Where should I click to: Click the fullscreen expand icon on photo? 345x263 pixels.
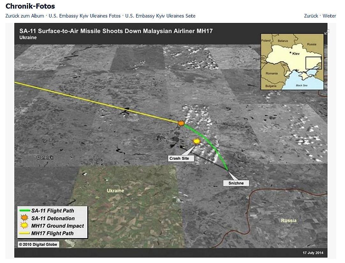coord(327,32)
